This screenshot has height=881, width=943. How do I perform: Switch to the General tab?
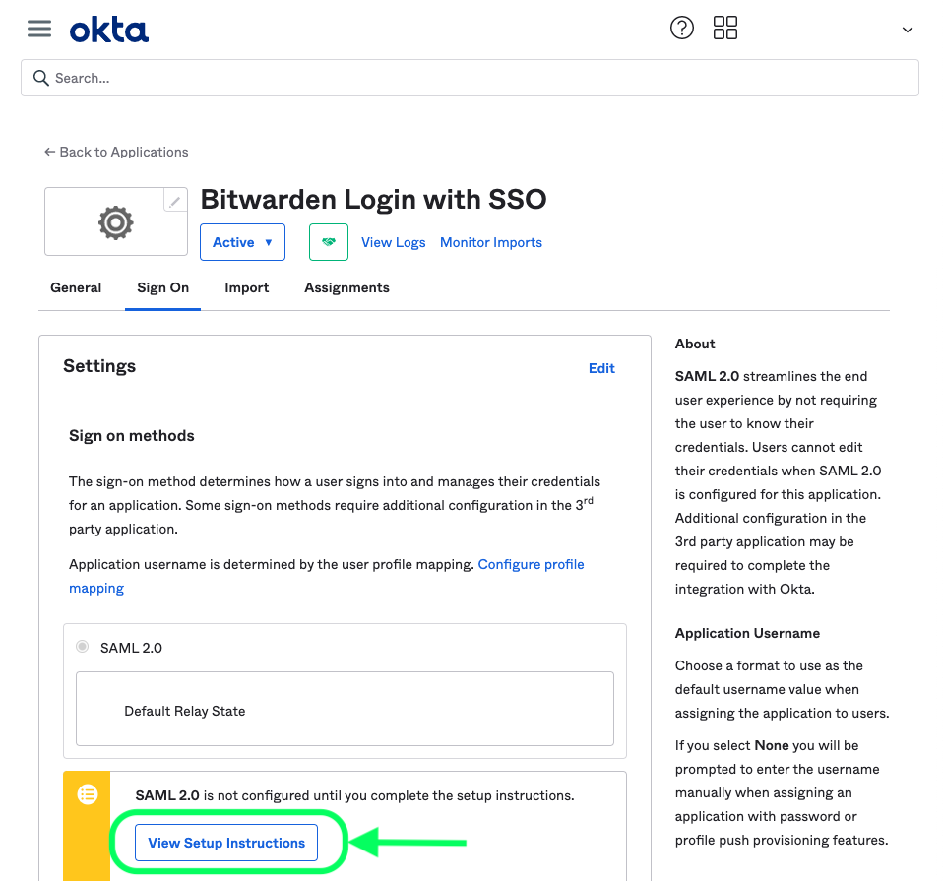coord(76,288)
